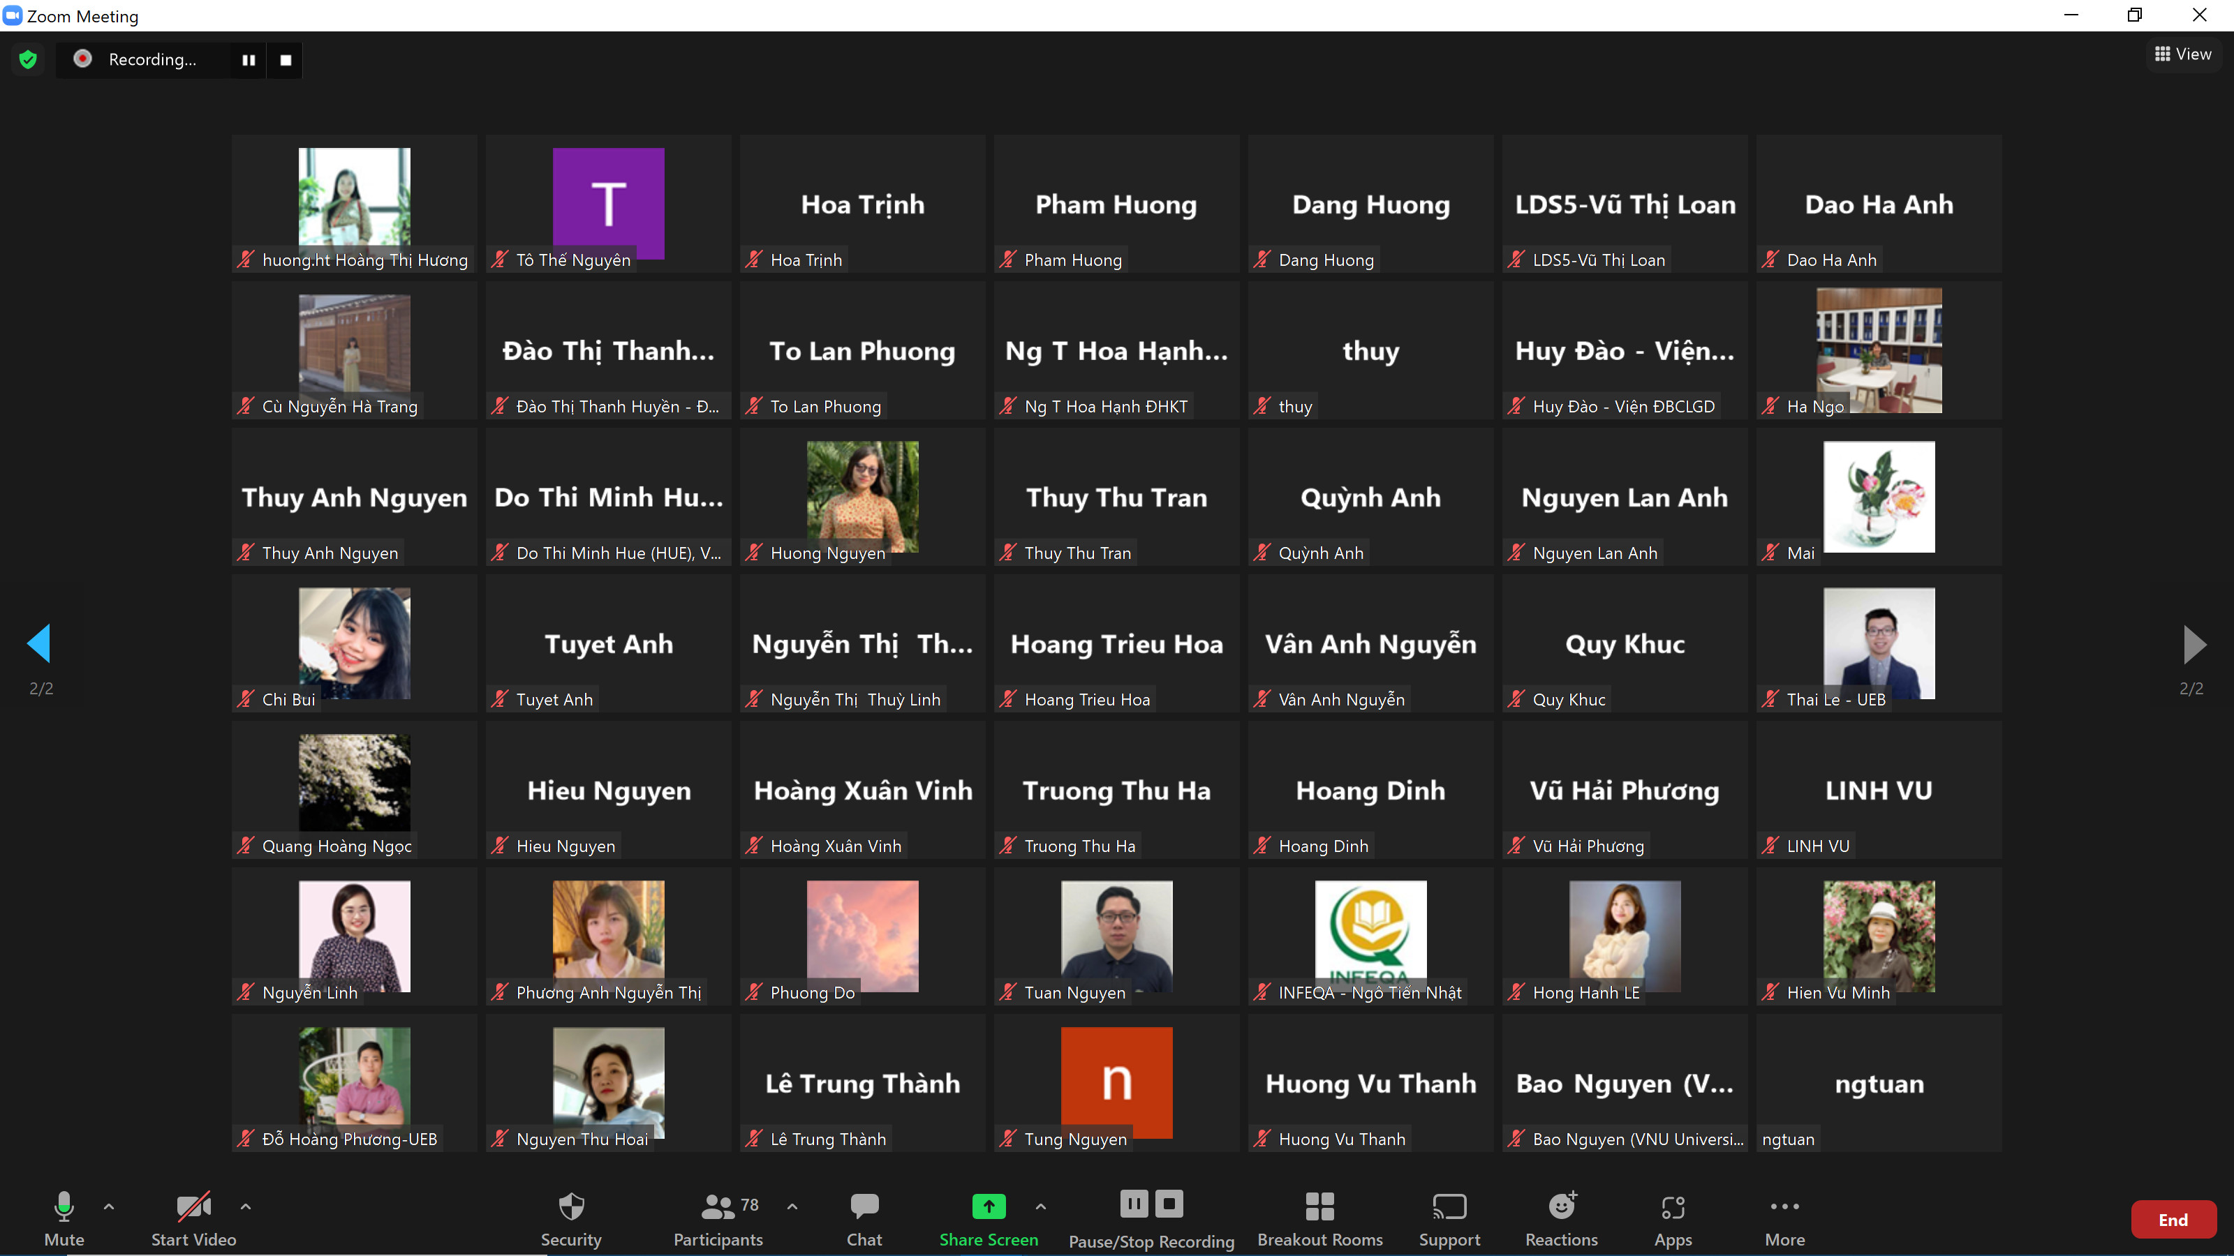Click muted mic icon for thuy

1262,405
